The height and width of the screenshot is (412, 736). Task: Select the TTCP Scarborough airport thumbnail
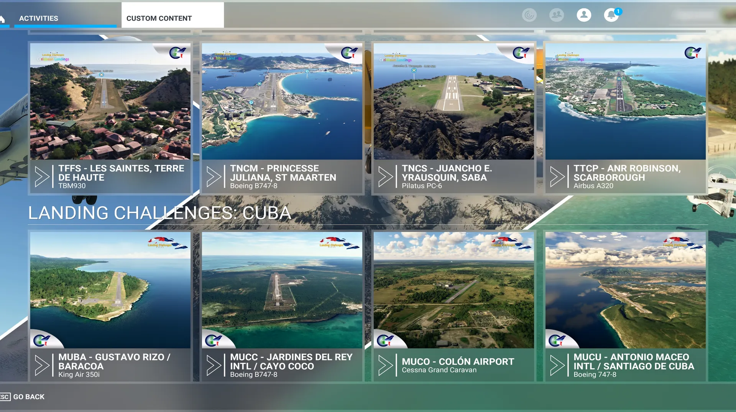(626, 101)
